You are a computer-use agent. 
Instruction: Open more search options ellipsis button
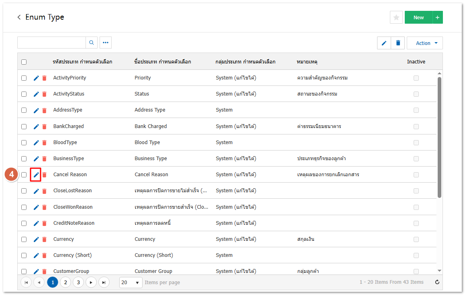click(106, 43)
